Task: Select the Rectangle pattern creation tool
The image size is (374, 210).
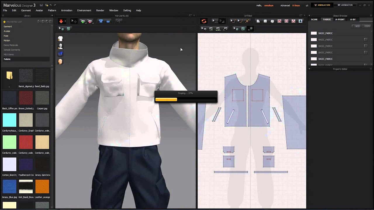Action: tap(265, 21)
